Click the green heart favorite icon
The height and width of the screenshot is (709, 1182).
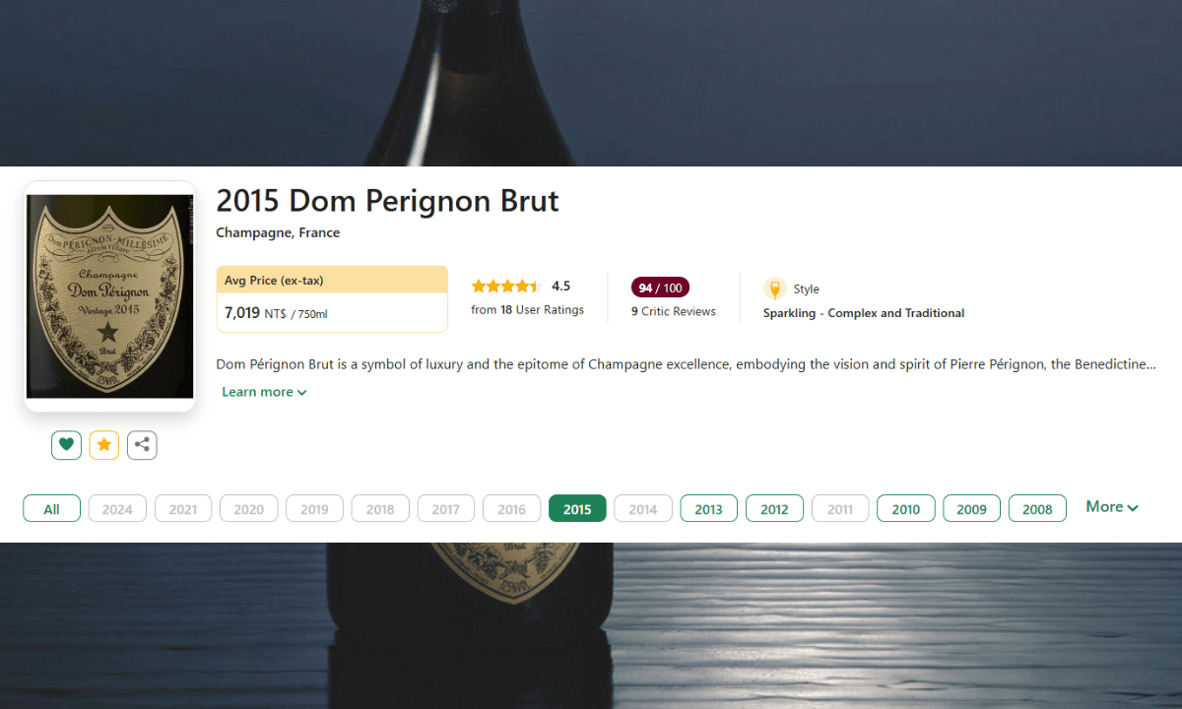tap(66, 445)
